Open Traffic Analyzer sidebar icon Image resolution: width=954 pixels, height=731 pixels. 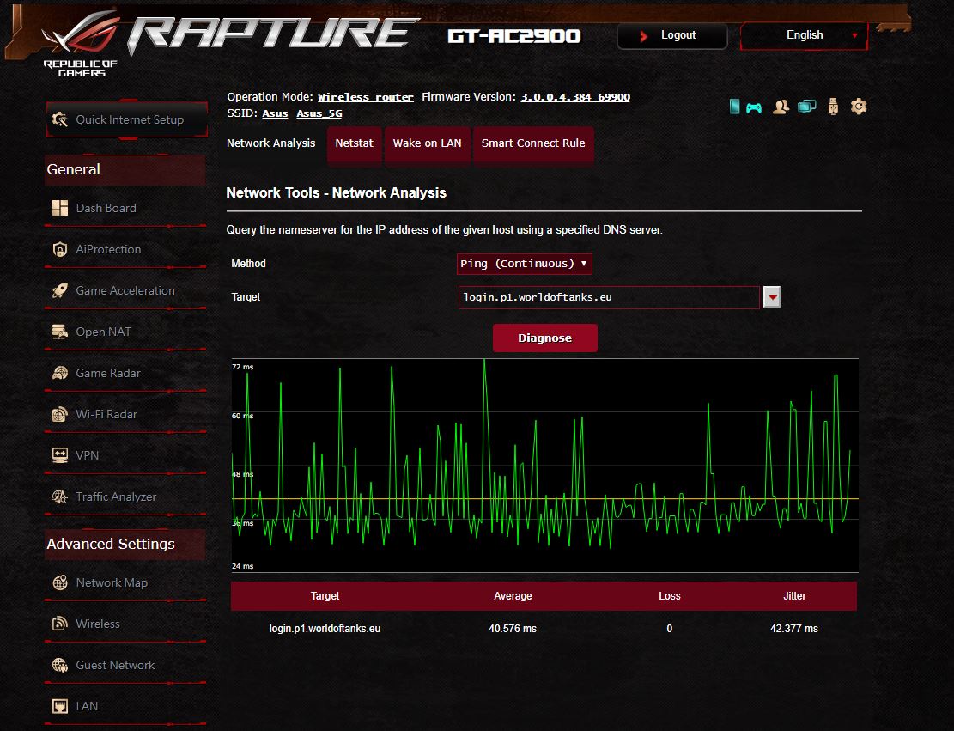click(x=60, y=496)
